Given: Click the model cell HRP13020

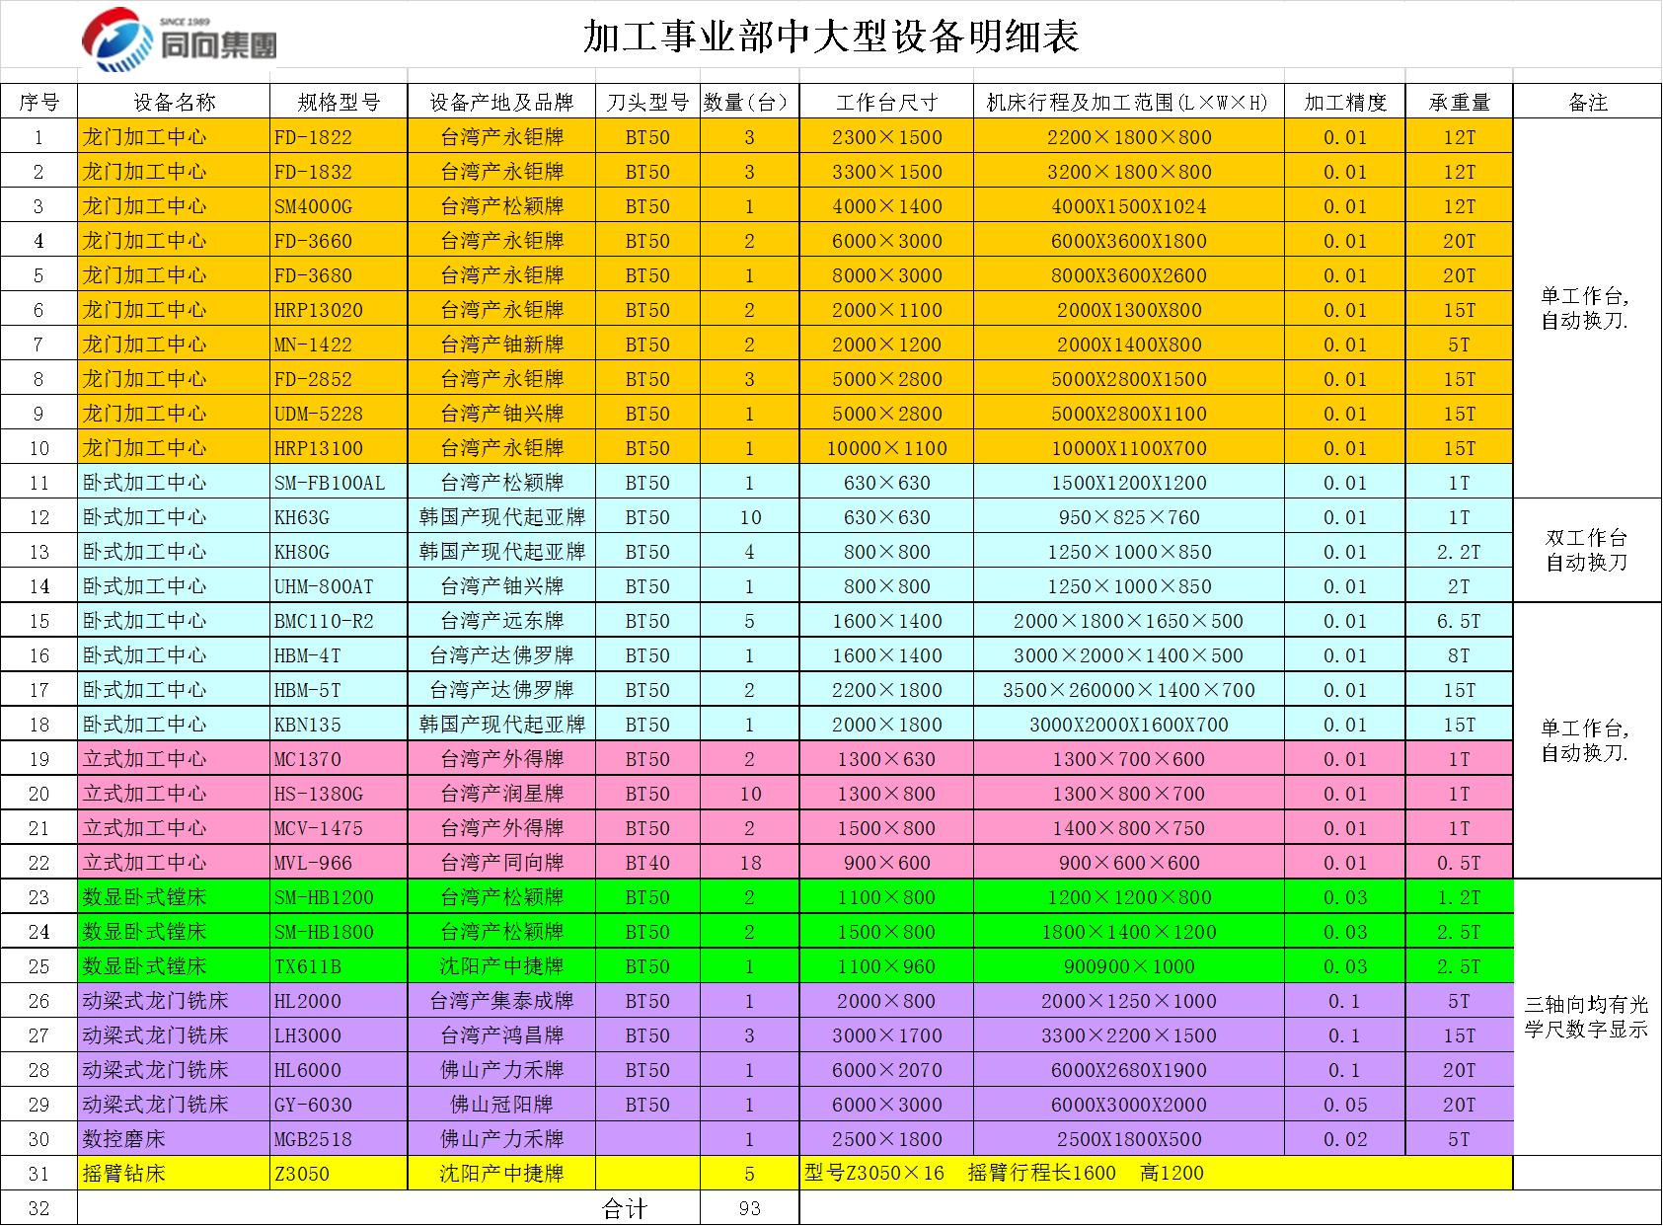Looking at the screenshot, I should click(339, 309).
